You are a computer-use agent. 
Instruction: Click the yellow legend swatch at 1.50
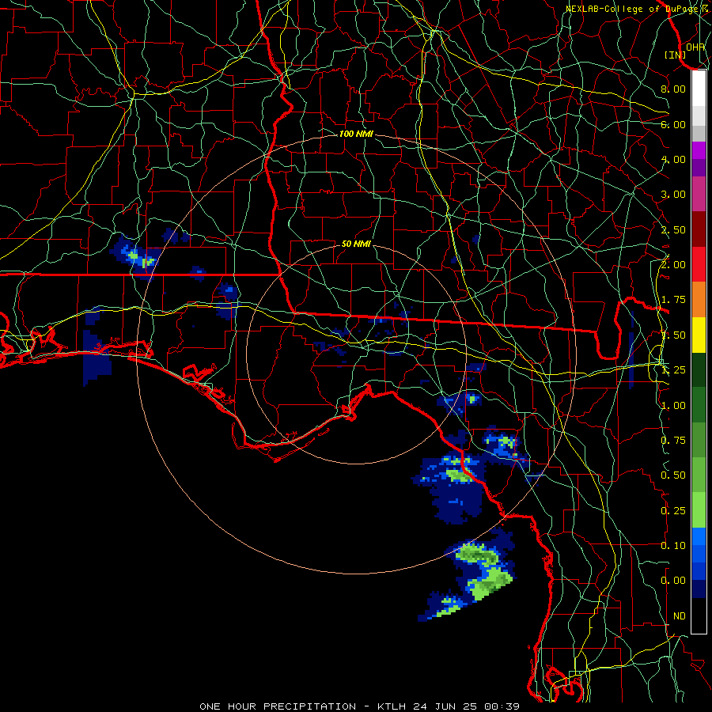click(699, 335)
